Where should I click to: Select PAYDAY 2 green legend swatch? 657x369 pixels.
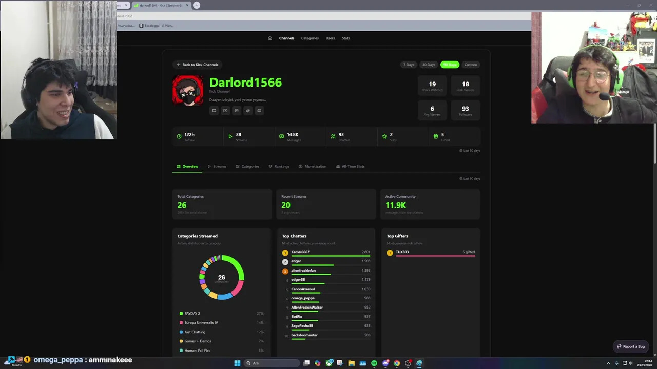(181, 313)
